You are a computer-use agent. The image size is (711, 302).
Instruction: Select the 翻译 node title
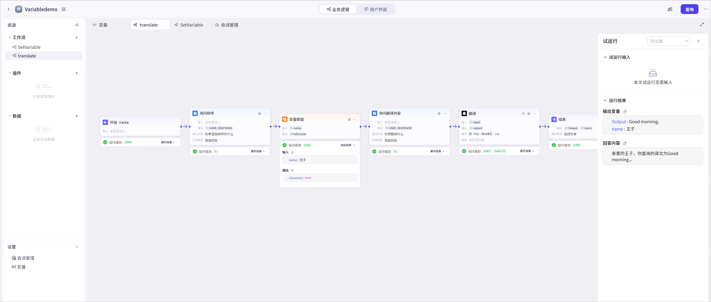(x=472, y=113)
